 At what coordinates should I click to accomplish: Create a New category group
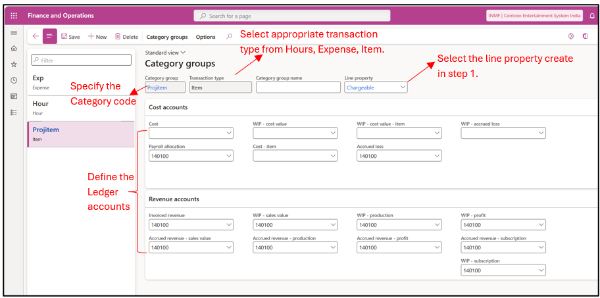97,37
